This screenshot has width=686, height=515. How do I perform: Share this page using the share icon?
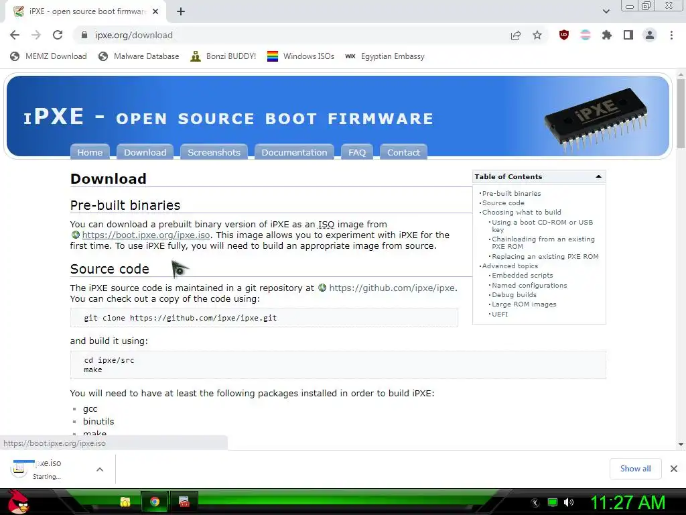click(x=516, y=35)
